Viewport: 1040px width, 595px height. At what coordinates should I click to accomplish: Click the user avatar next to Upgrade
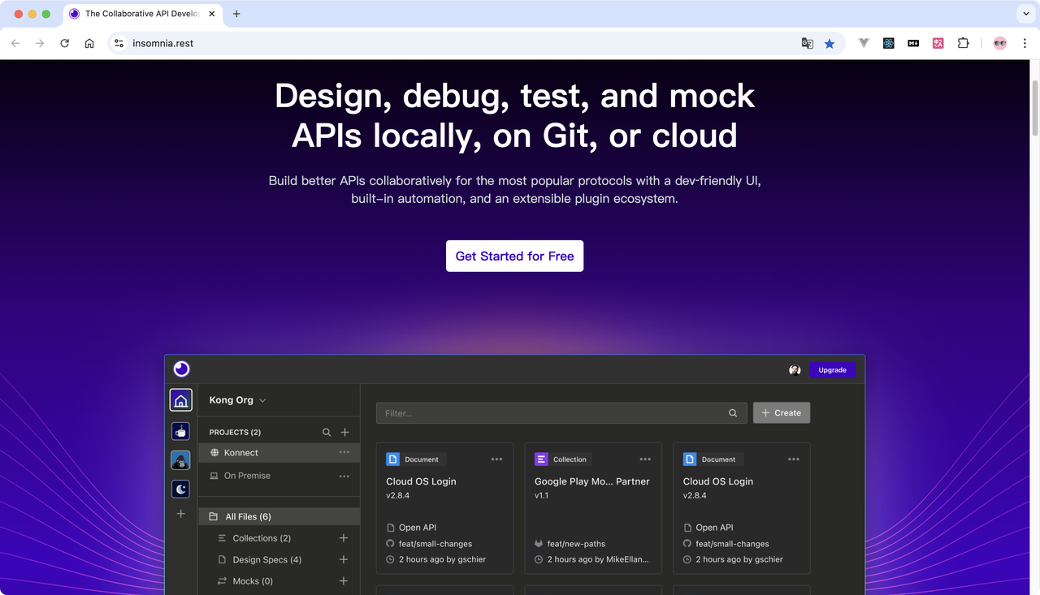click(795, 370)
